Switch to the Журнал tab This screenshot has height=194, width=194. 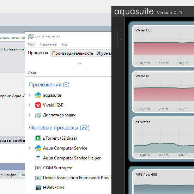[x=104, y=53]
